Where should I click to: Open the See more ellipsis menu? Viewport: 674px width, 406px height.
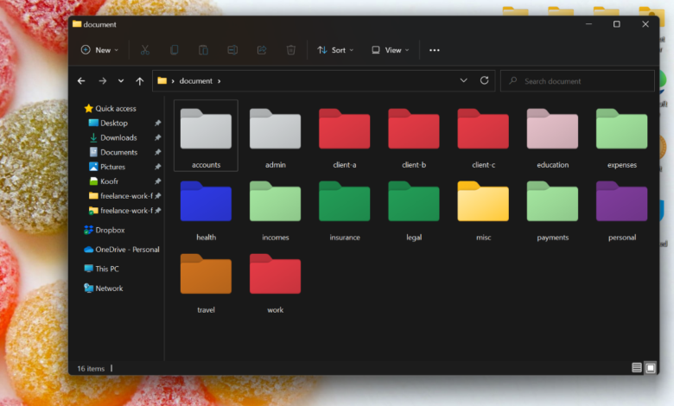pos(435,50)
